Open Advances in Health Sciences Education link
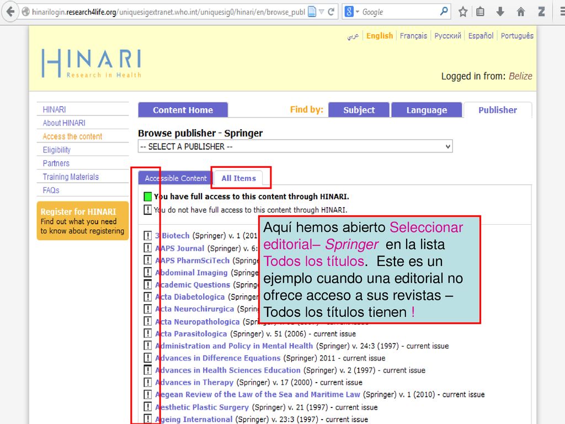Image resolution: width=565 pixels, height=424 pixels. (228, 370)
